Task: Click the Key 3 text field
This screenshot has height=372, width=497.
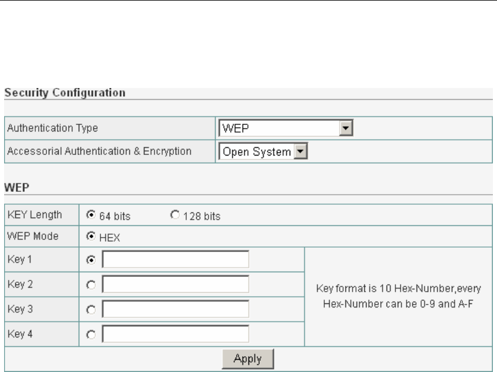Action: [x=175, y=309]
